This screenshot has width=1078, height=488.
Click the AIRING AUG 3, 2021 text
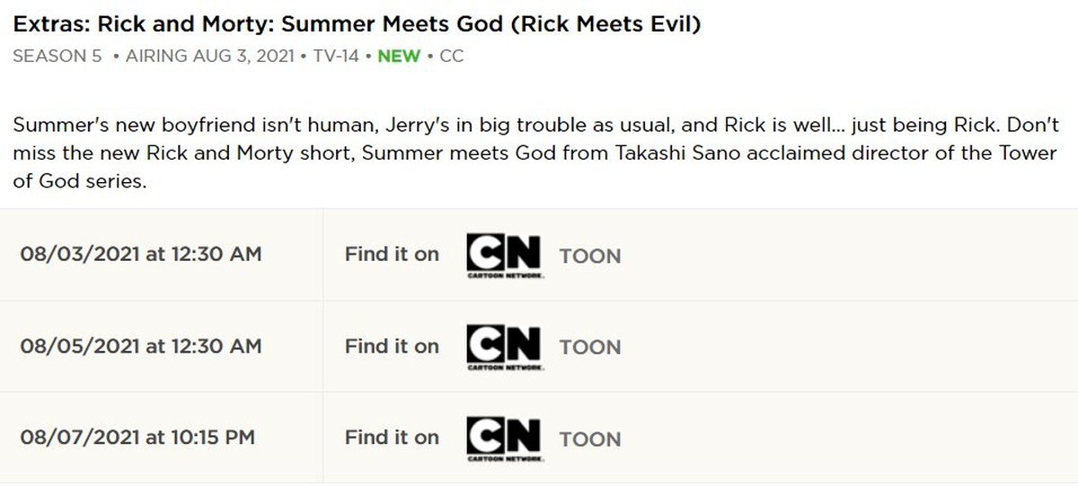tap(210, 56)
